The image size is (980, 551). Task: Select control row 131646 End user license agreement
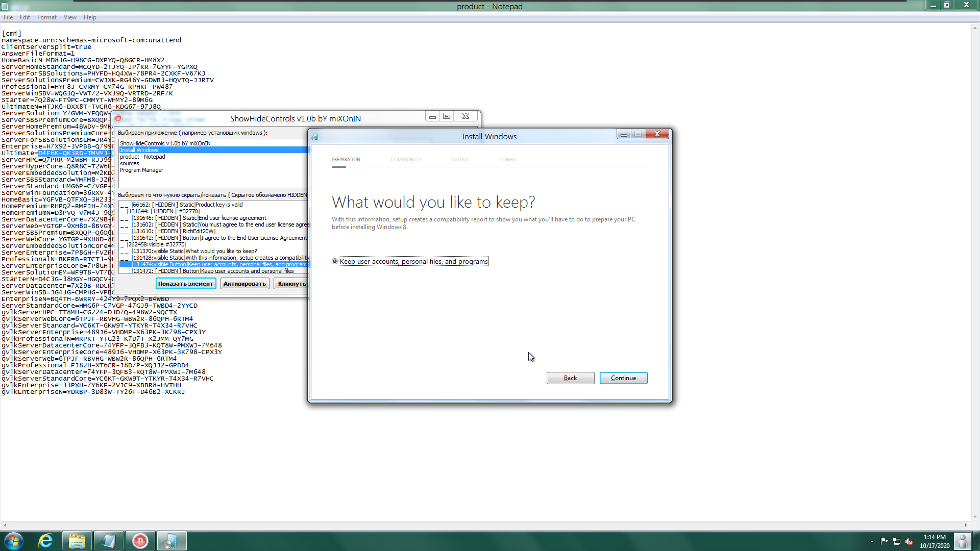click(214, 218)
